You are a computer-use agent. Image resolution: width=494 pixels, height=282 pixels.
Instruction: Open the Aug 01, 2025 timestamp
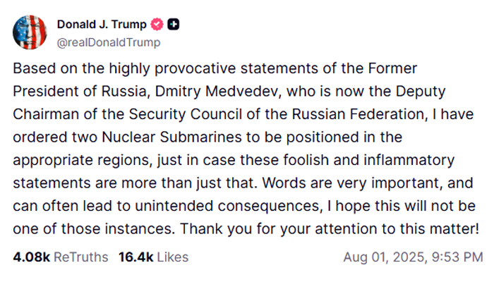pos(381,257)
